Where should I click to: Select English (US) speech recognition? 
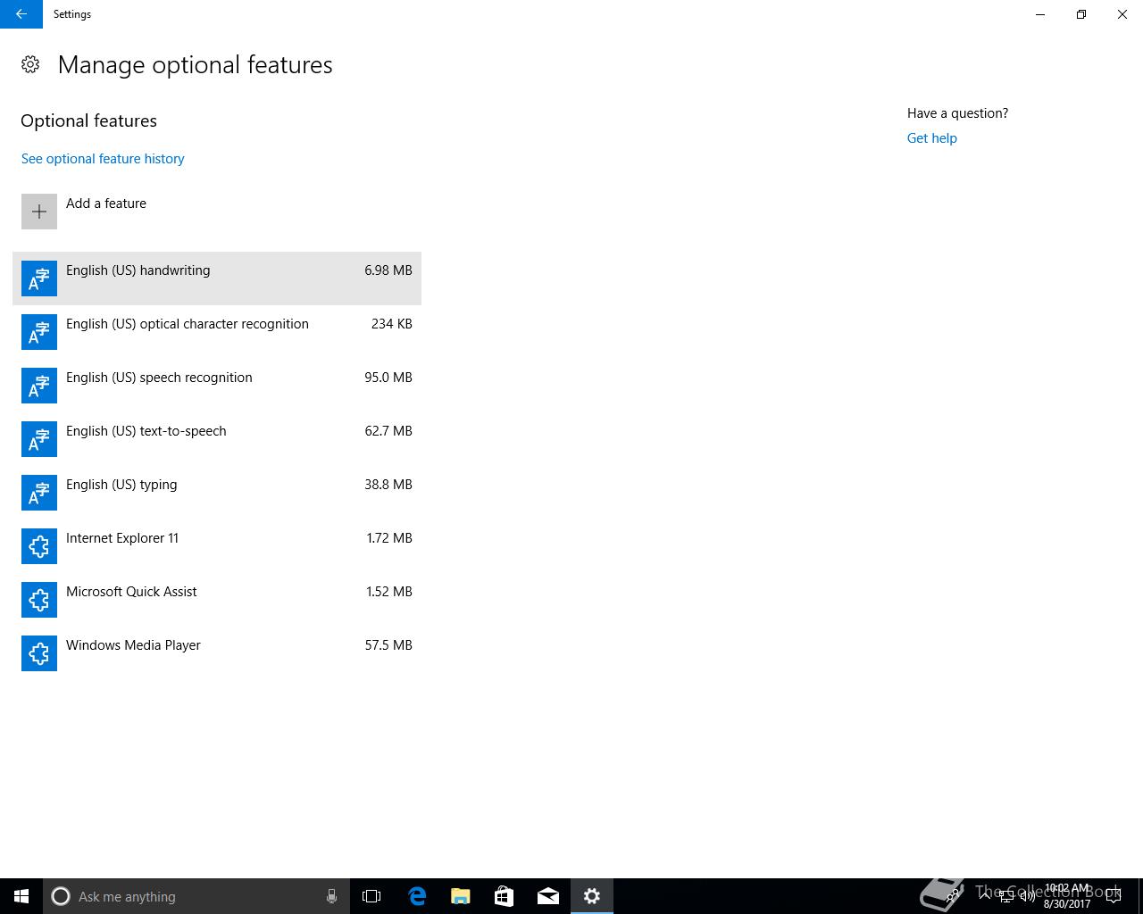[217, 386]
